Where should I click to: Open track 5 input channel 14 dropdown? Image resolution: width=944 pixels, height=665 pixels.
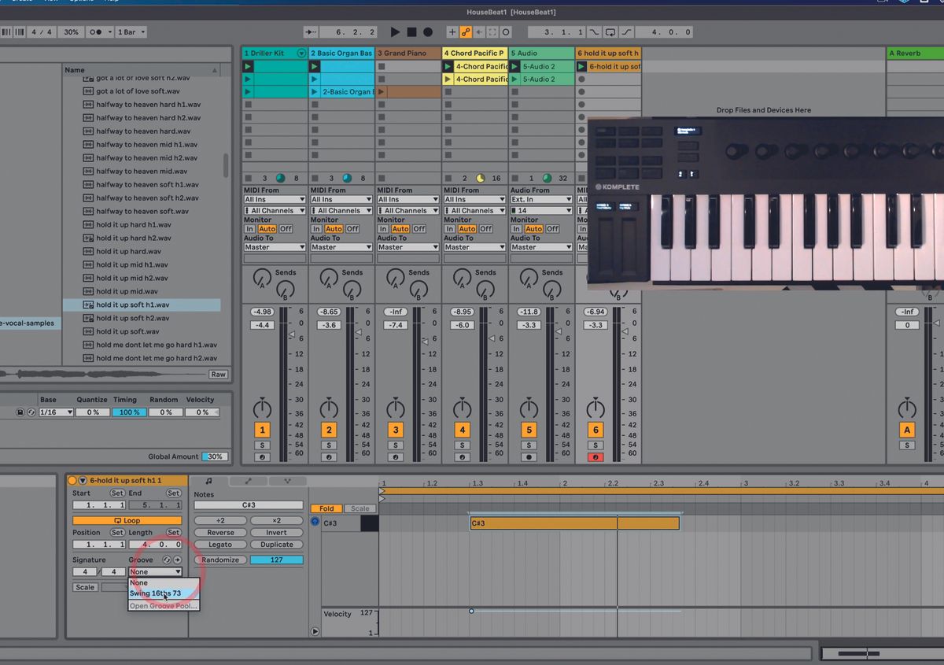coord(540,211)
